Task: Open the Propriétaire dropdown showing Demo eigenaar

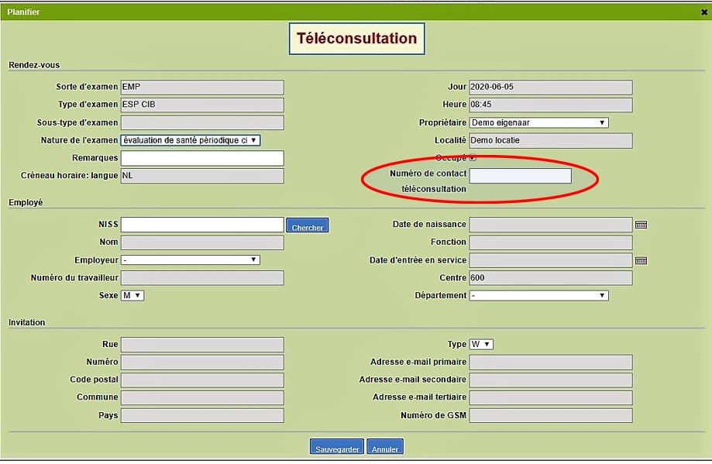Action: pos(539,122)
